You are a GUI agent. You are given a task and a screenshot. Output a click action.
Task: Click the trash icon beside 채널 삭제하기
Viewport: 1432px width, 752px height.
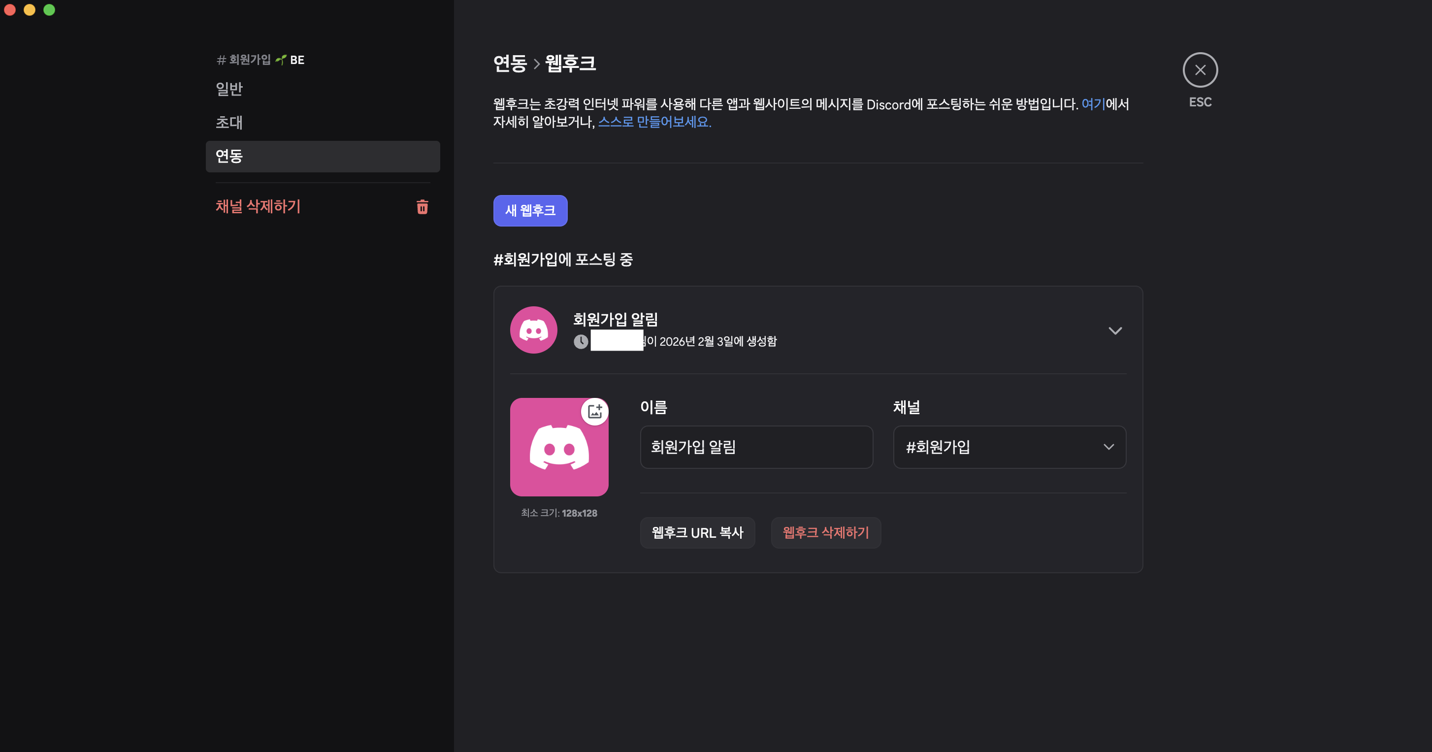(x=422, y=207)
